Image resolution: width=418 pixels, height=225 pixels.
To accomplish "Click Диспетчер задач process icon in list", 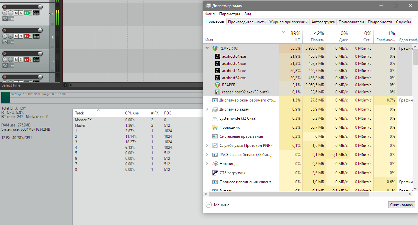I will (x=215, y=109).
